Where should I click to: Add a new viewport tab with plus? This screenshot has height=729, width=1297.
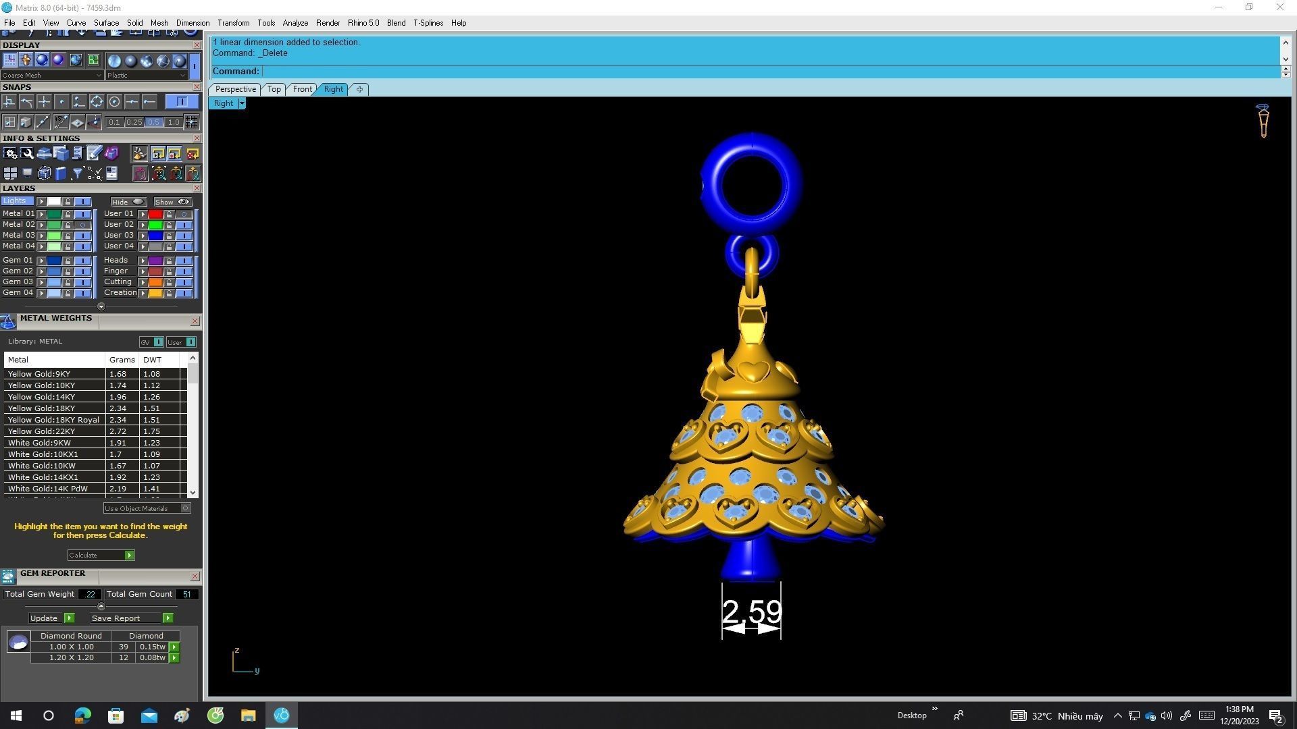(359, 89)
